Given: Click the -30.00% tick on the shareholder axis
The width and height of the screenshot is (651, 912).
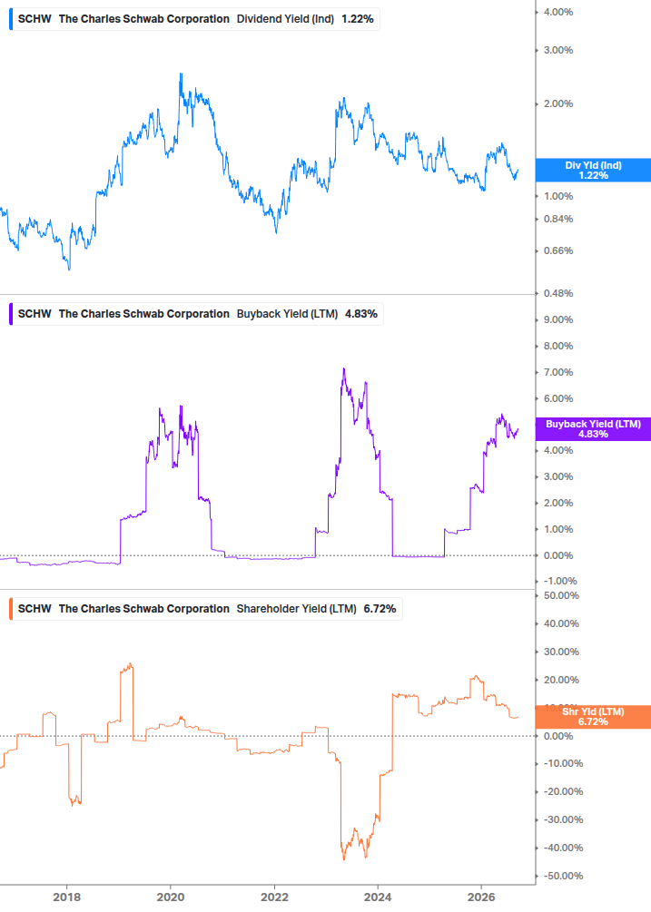Looking at the screenshot, I should [563, 819].
